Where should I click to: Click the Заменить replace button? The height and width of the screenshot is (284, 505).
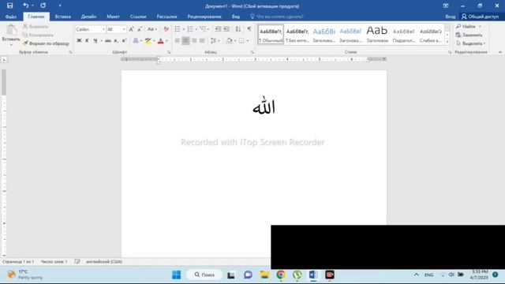click(469, 35)
